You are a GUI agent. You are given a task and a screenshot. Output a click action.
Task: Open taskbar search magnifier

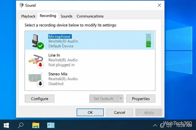pyautogui.click(x=21, y=125)
